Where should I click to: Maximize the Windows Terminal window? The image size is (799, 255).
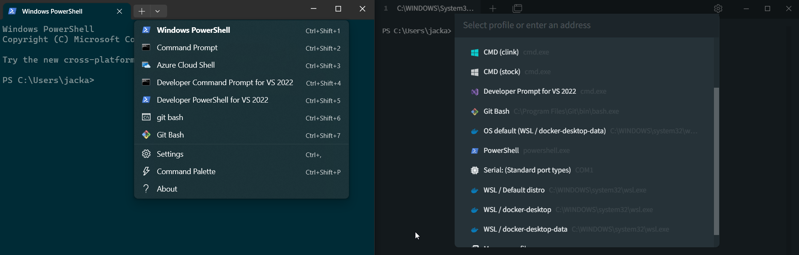pyautogui.click(x=338, y=9)
